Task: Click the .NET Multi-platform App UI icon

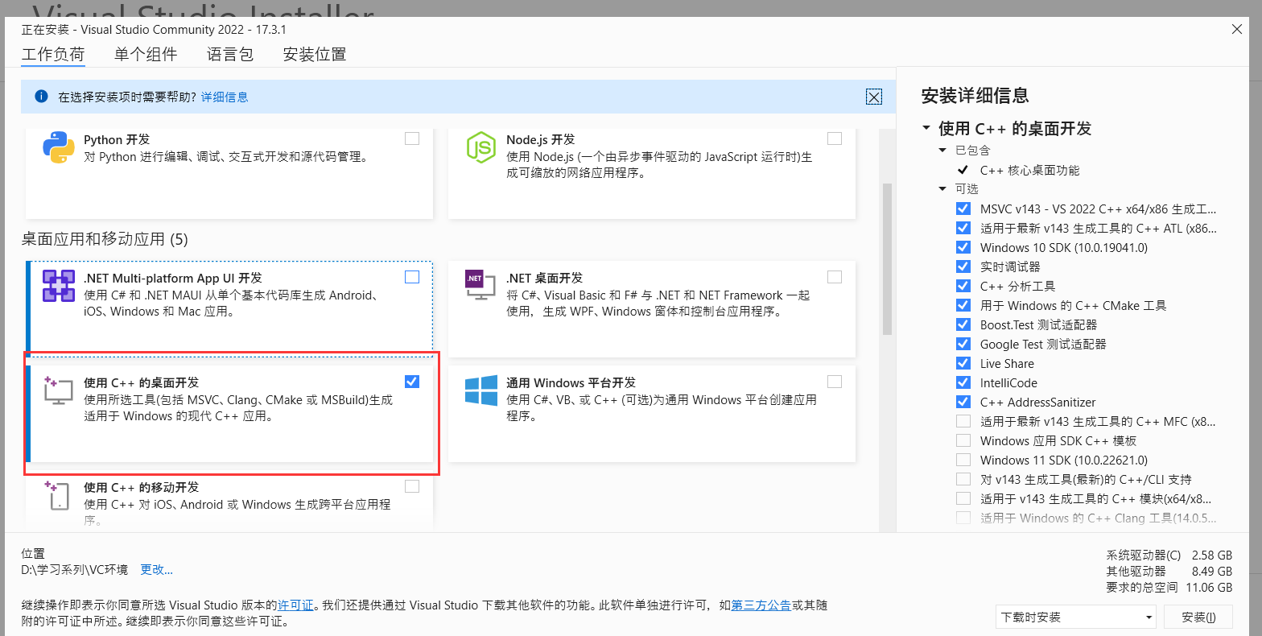Action: [59, 287]
